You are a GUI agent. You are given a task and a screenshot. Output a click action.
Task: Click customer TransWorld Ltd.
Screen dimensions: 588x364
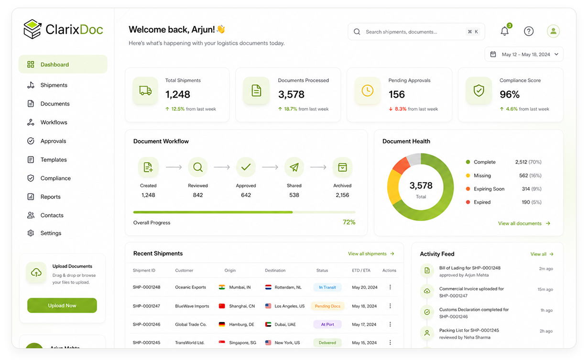tap(190, 342)
